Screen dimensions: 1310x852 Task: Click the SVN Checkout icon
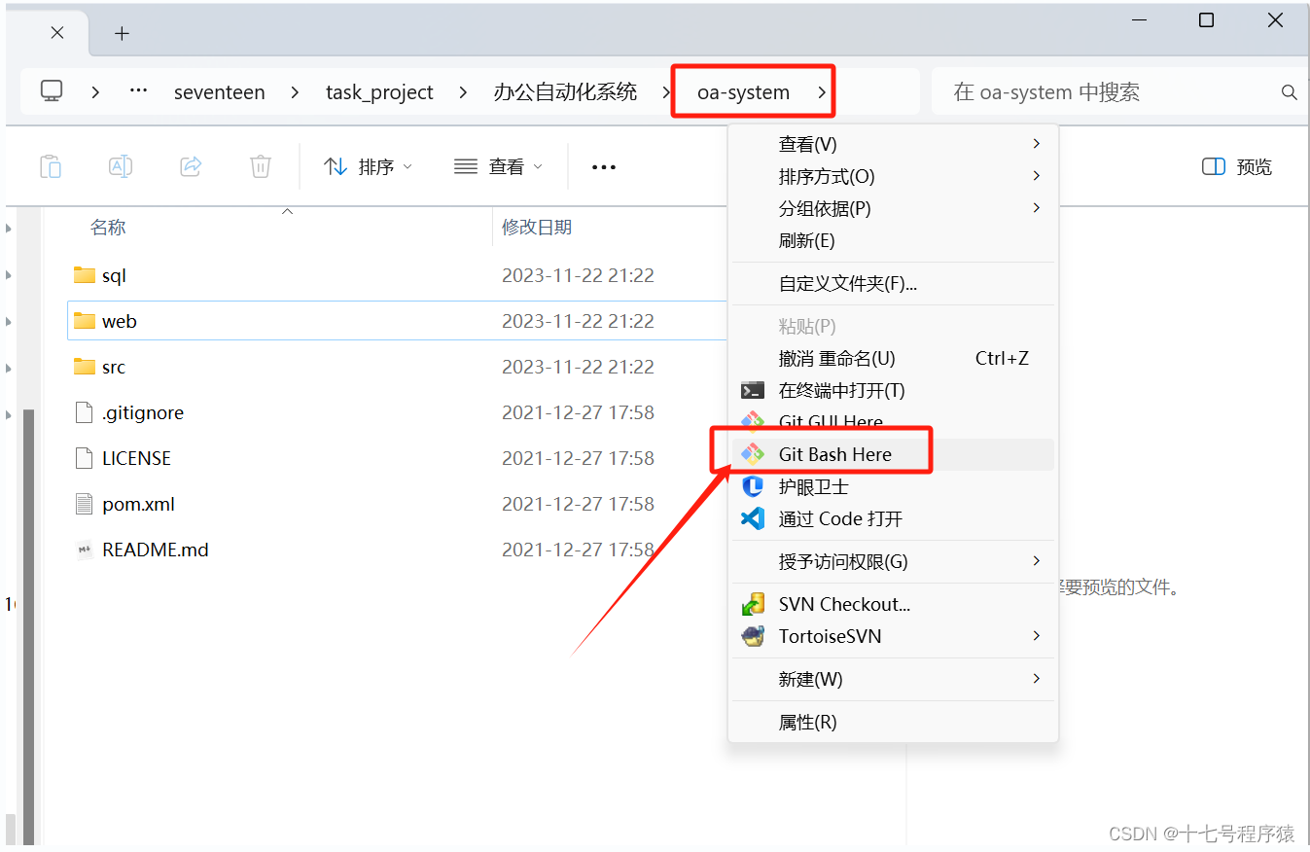(752, 604)
